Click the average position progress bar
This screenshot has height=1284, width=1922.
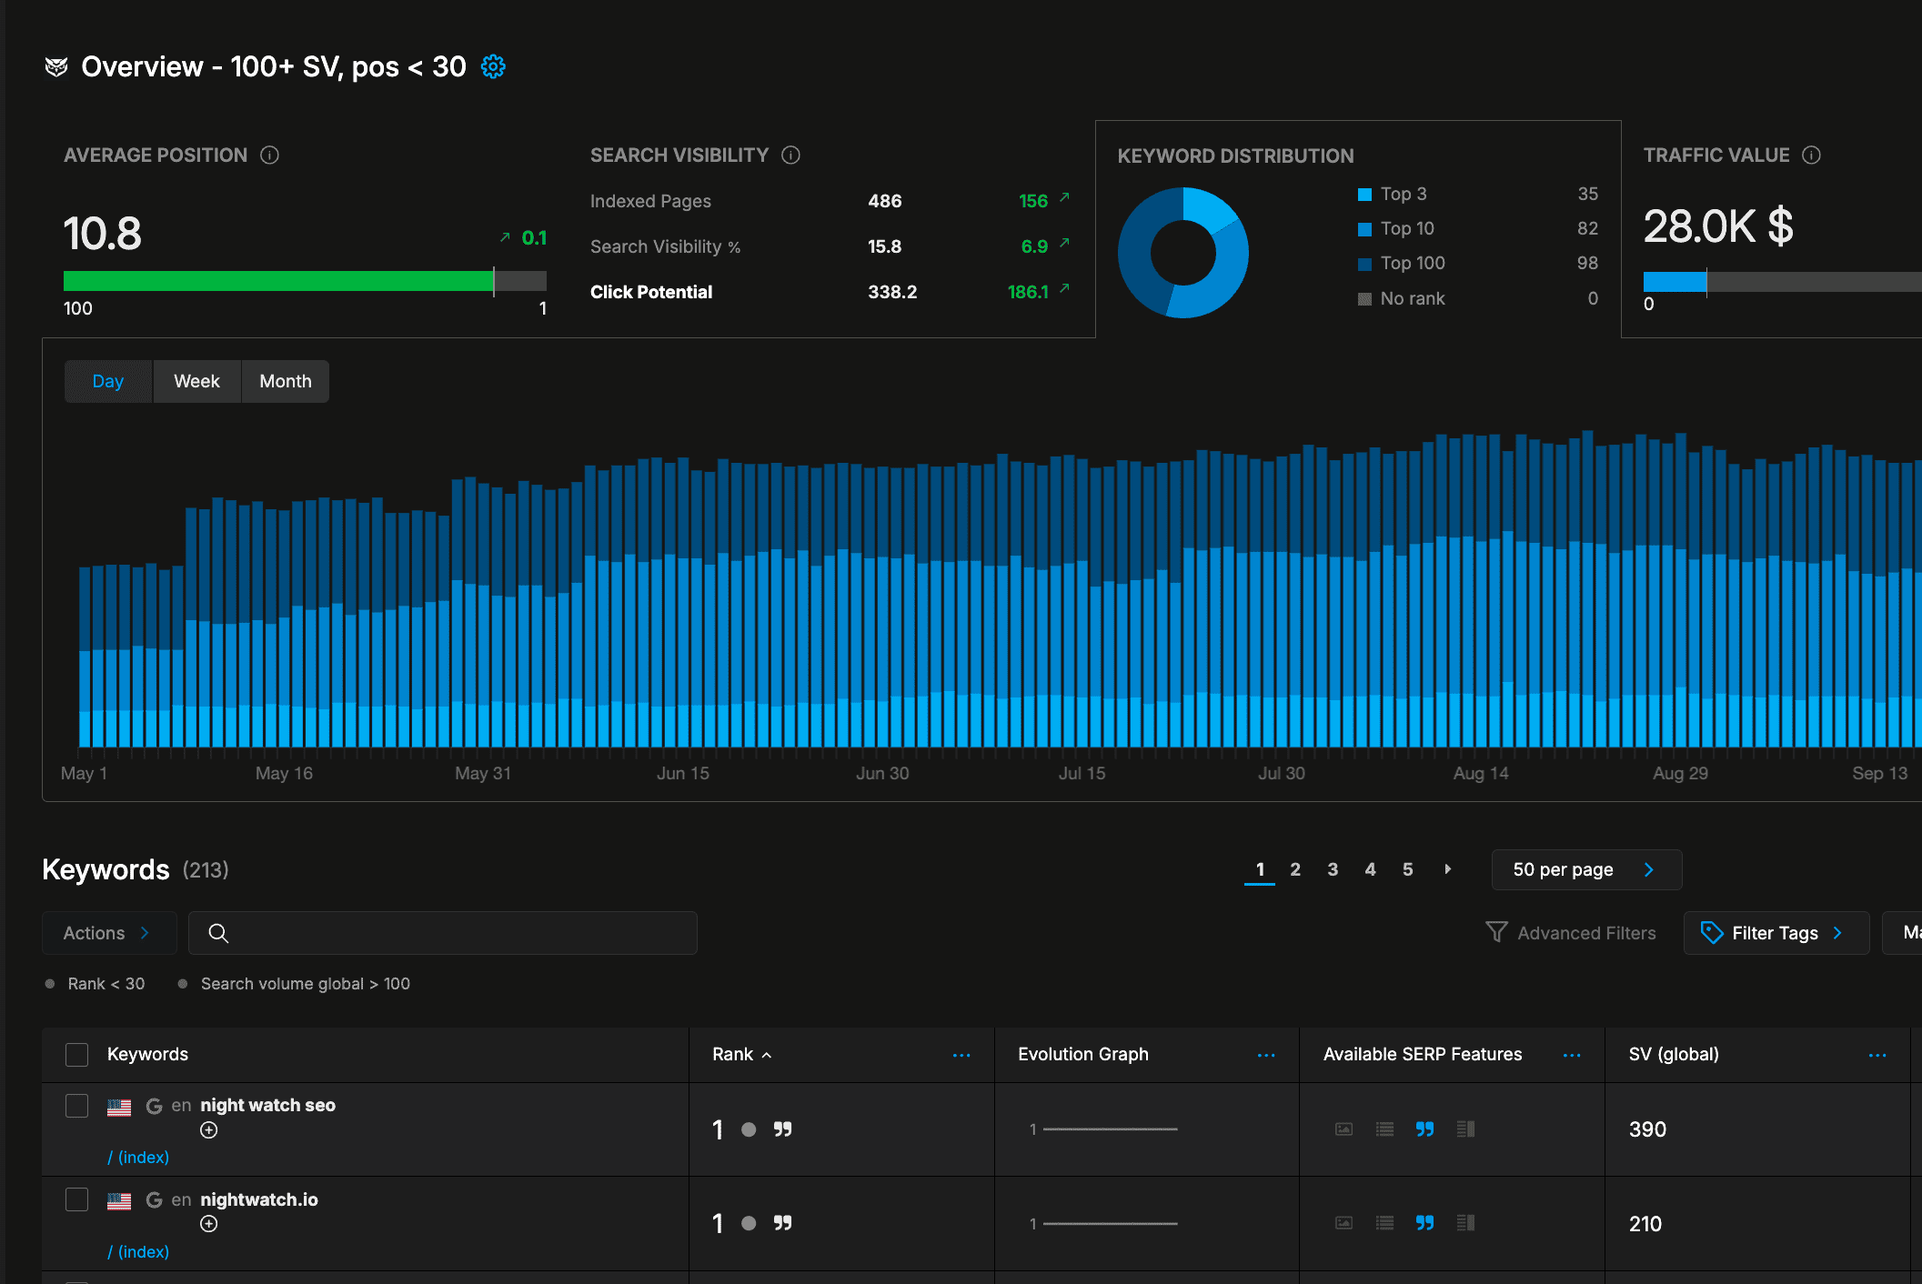[305, 281]
